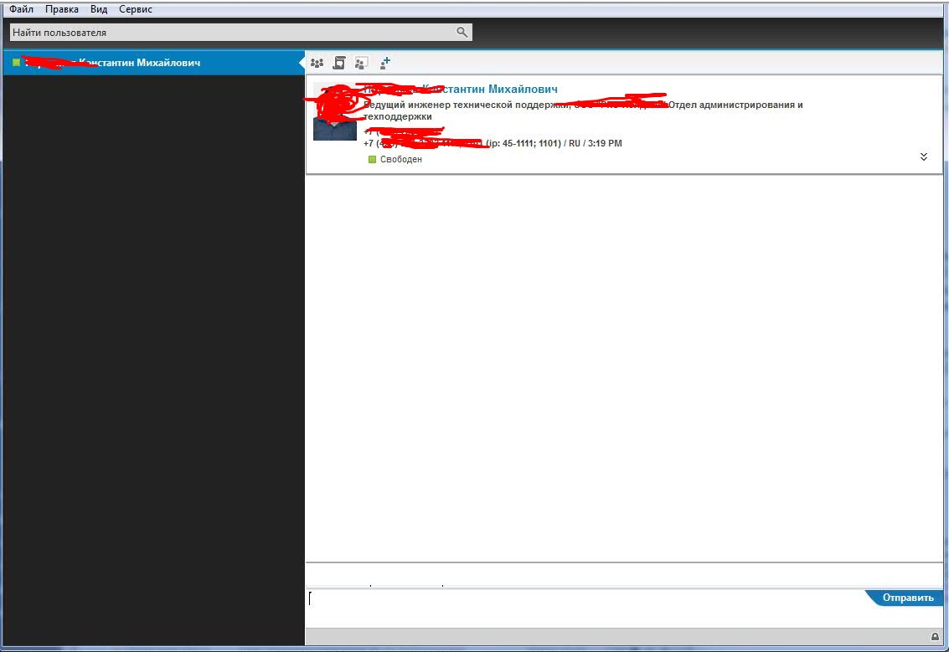Open the Вид menu
This screenshot has height=652, width=949.
pyautogui.click(x=99, y=9)
